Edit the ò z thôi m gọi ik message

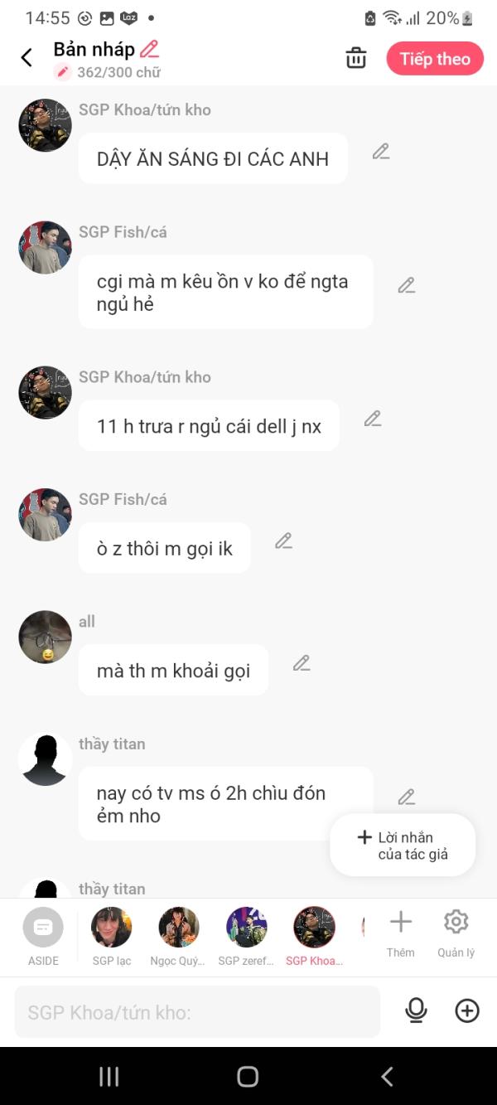point(283,541)
